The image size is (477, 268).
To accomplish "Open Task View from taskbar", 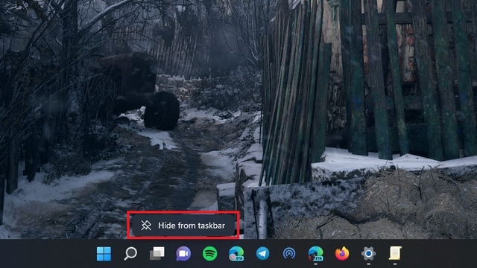I will (x=157, y=253).
